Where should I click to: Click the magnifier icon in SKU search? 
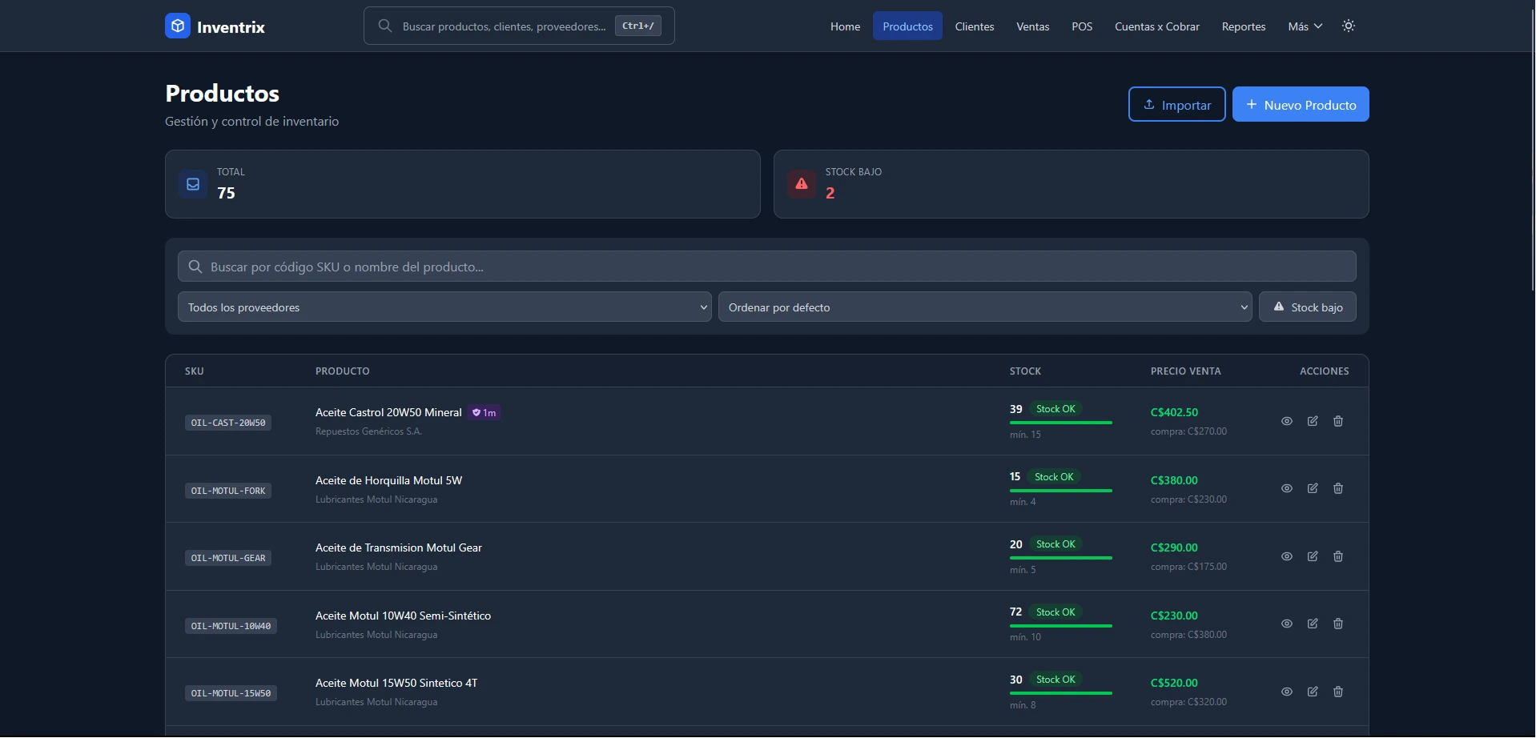(x=195, y=267)
